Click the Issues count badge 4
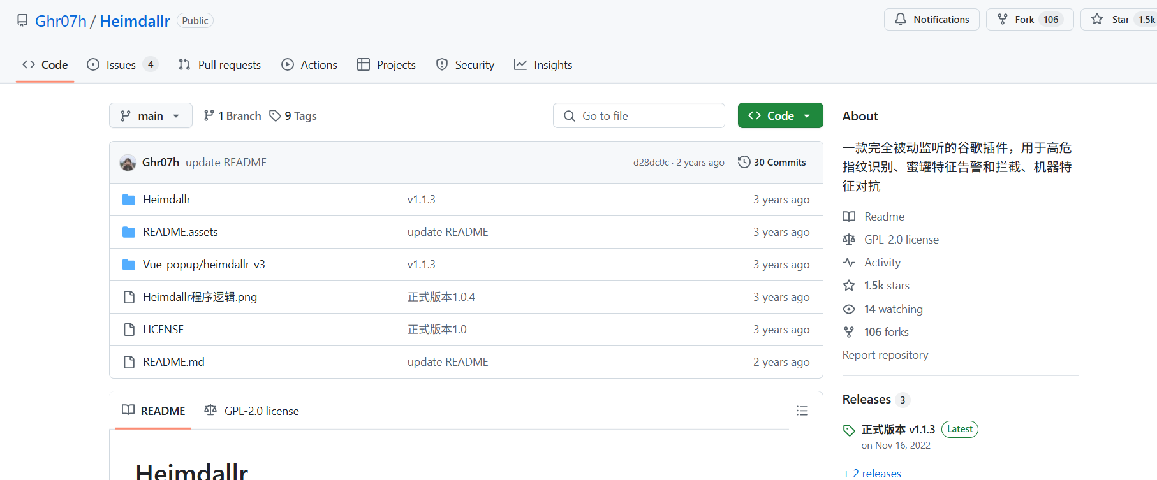1157x480 pixels. coord(151,64)
